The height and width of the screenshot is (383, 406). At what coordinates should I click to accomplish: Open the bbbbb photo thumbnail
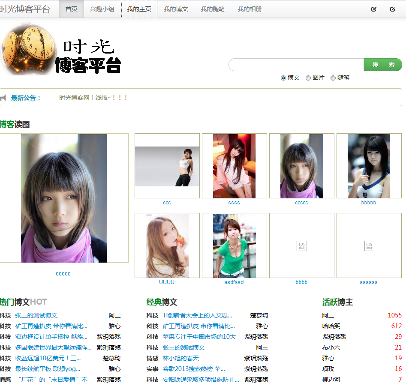pos(369,166)
